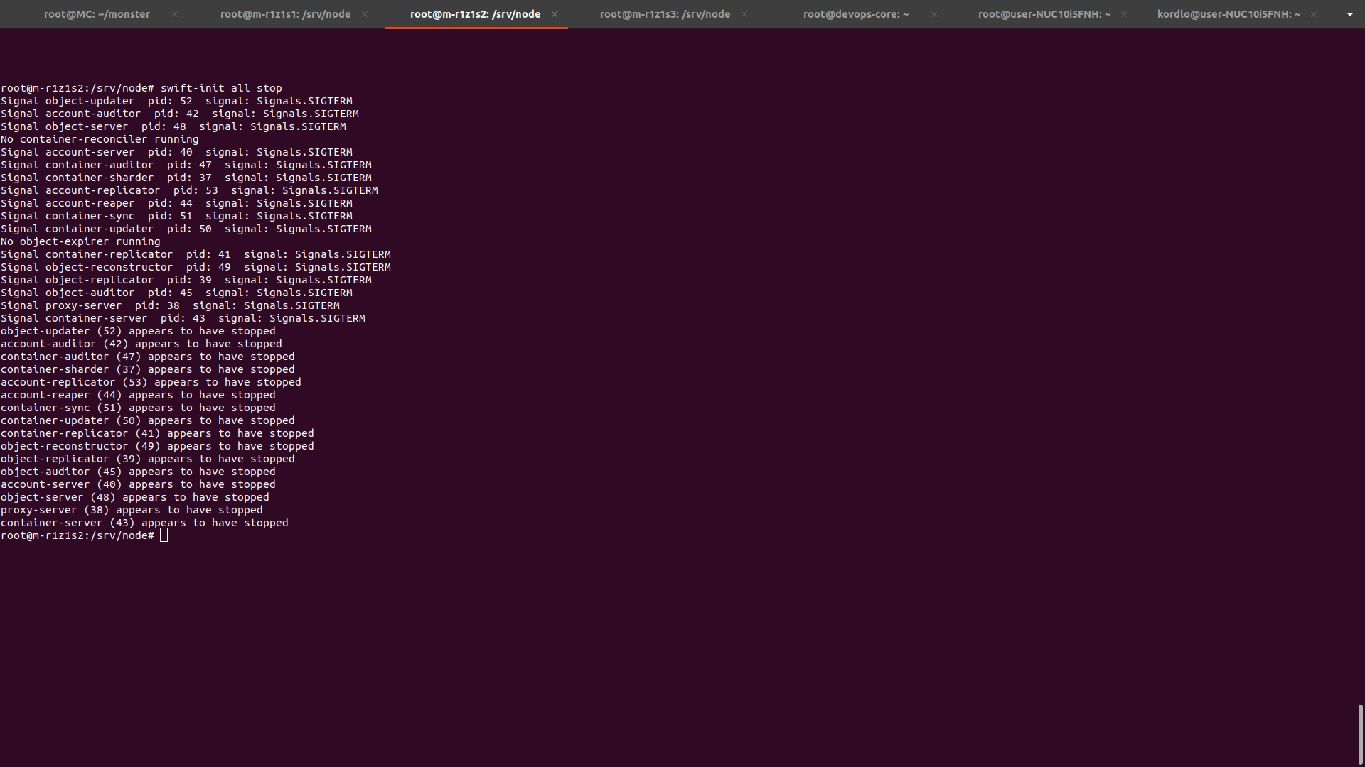Click the 'No container-reconciler running' line
The image size is (1365, 767).
[100, 139]
